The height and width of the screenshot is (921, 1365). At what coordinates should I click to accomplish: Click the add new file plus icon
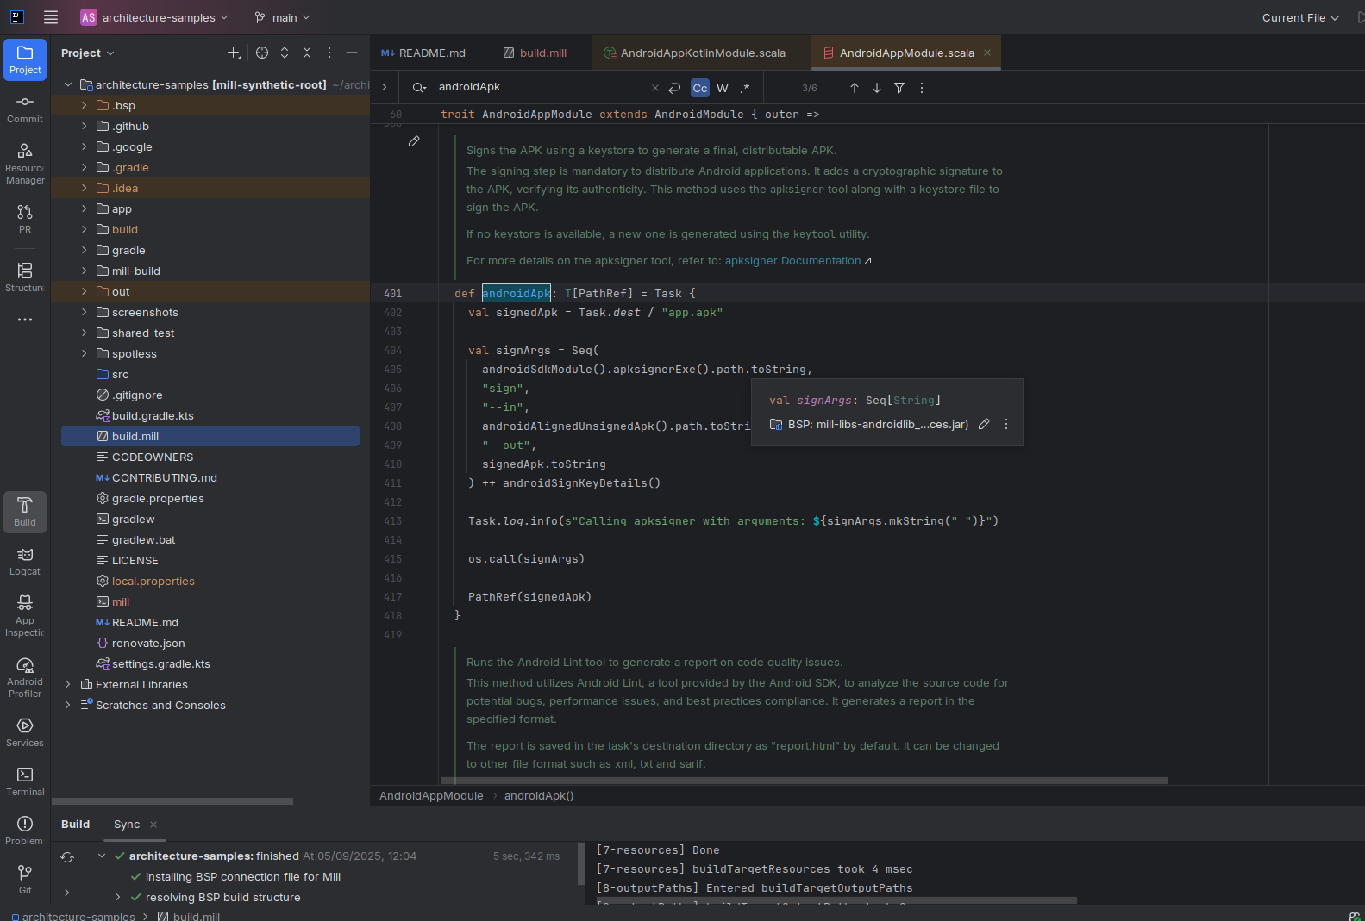click(x=234, y=53)
